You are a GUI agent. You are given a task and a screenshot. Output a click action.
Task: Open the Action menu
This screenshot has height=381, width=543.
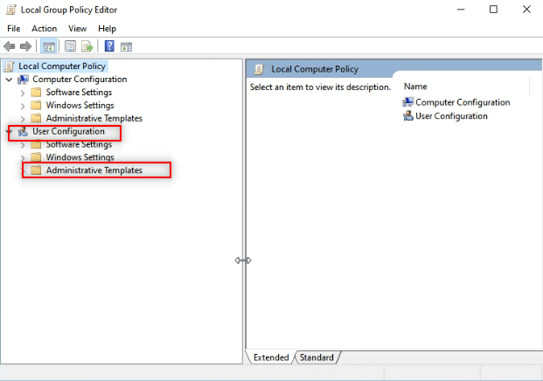tap(45, 28)
